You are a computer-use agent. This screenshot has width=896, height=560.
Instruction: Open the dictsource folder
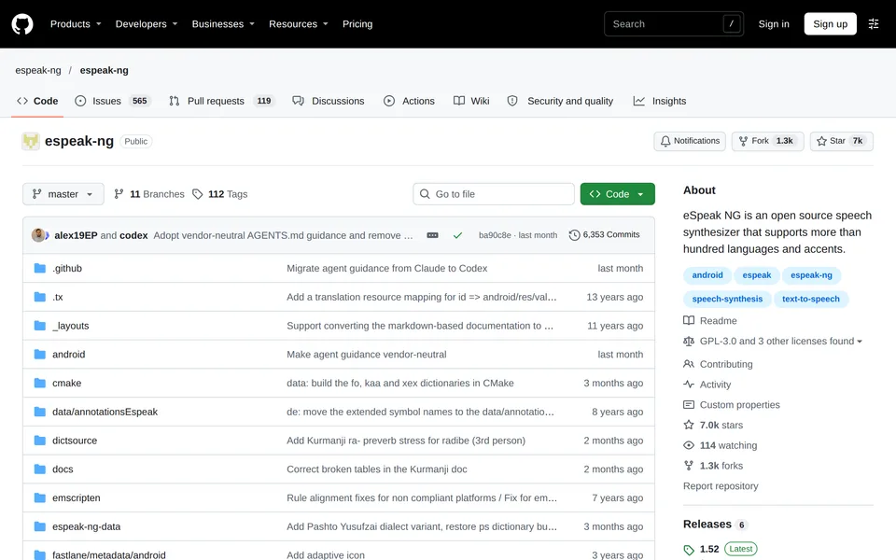(75, 441)
